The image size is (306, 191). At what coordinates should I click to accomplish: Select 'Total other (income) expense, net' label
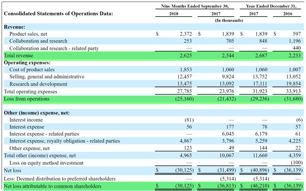40,156
